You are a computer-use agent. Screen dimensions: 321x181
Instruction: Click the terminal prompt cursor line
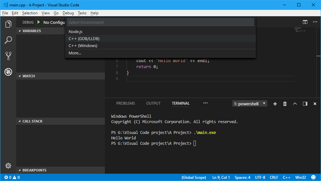154,143
